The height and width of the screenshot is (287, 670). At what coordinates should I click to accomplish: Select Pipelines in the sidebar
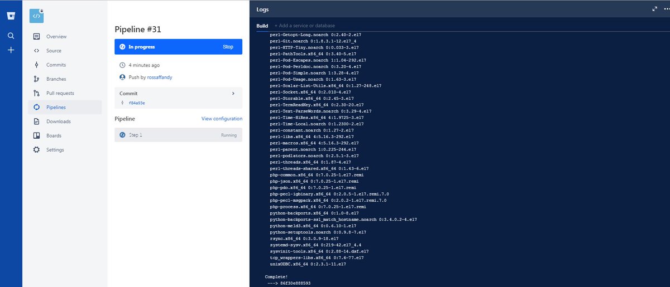click(65, 107)
